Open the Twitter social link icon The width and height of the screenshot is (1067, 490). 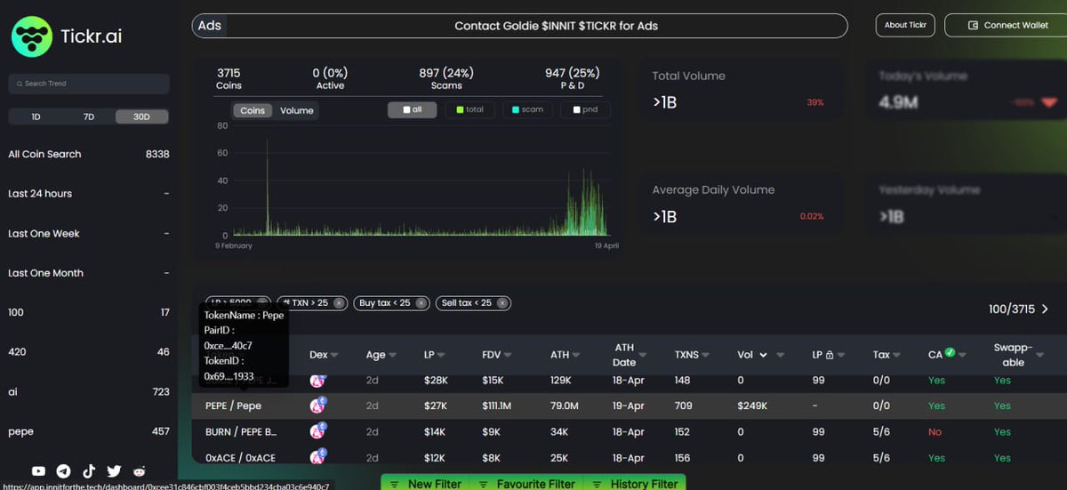coord(114,471)
